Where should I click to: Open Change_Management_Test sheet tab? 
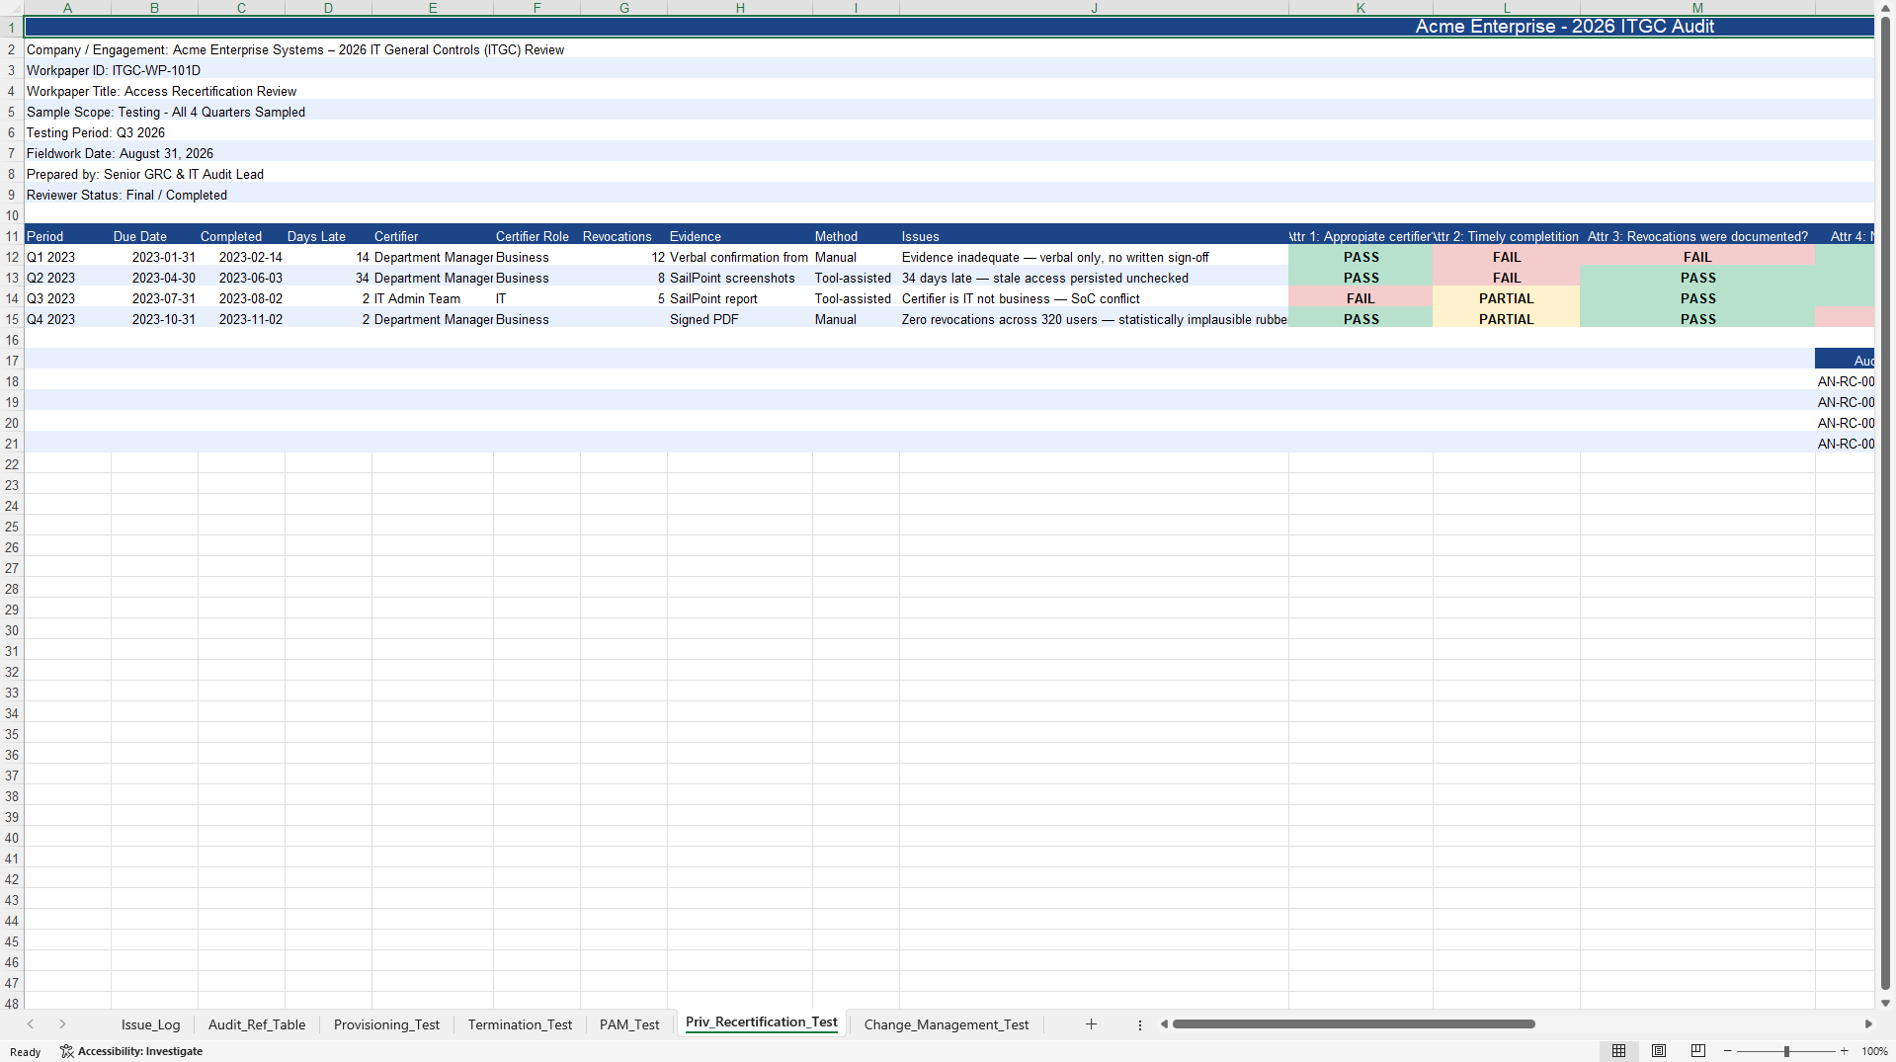947,1024
